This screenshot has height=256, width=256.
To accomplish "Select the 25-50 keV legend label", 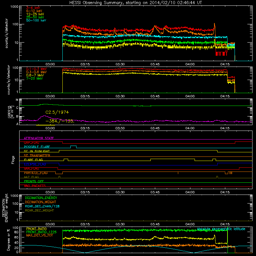I will pos(35,17).
